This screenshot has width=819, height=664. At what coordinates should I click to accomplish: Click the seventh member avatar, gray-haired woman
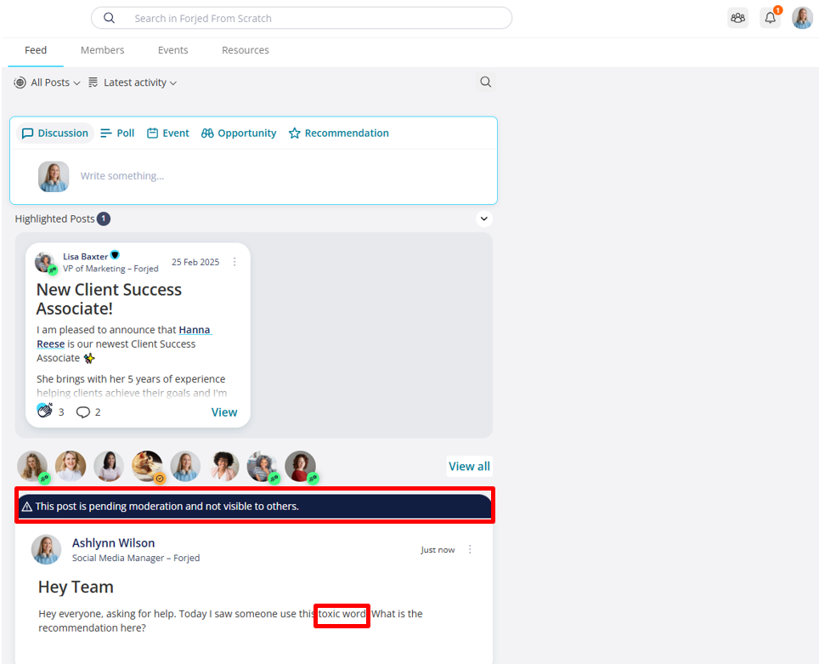click(263, 466)
